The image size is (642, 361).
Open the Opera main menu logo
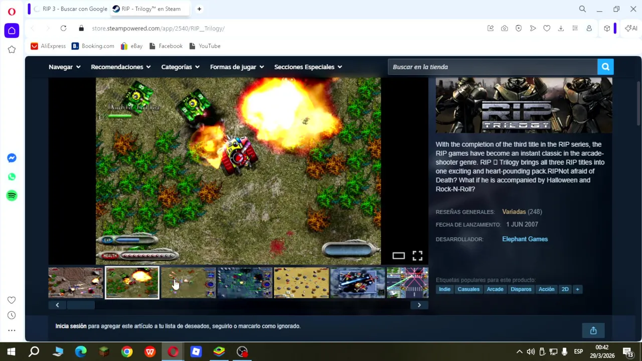pos(12,11)
